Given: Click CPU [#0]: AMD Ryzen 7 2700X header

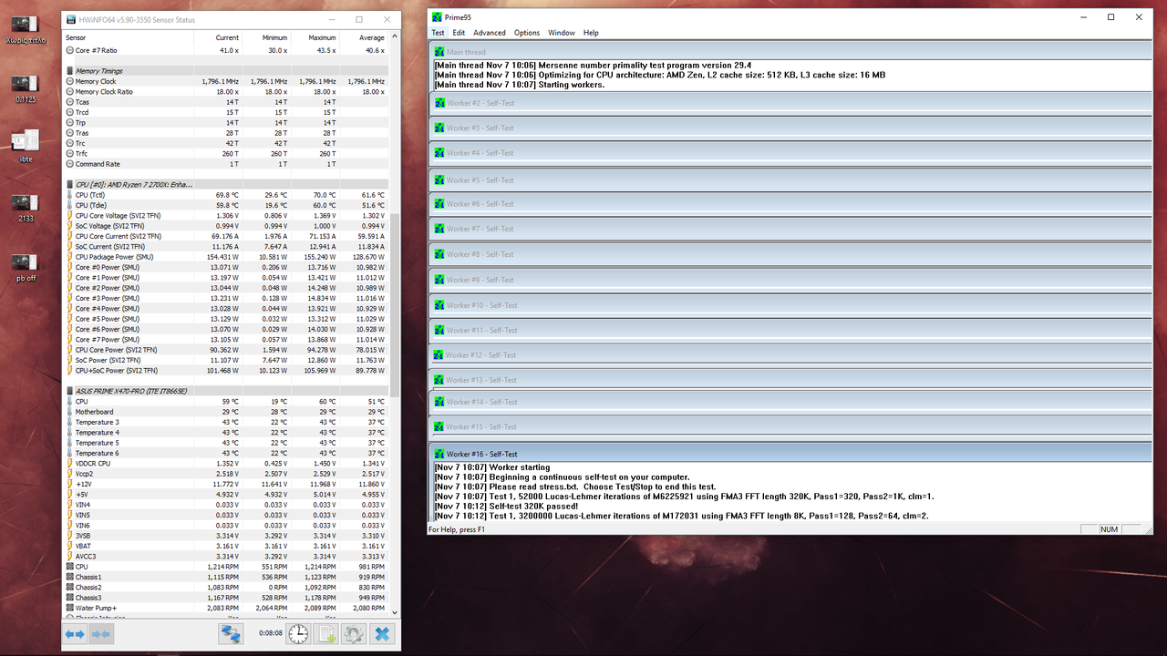Looking at the screenshot, I should [x=226, y=184].
